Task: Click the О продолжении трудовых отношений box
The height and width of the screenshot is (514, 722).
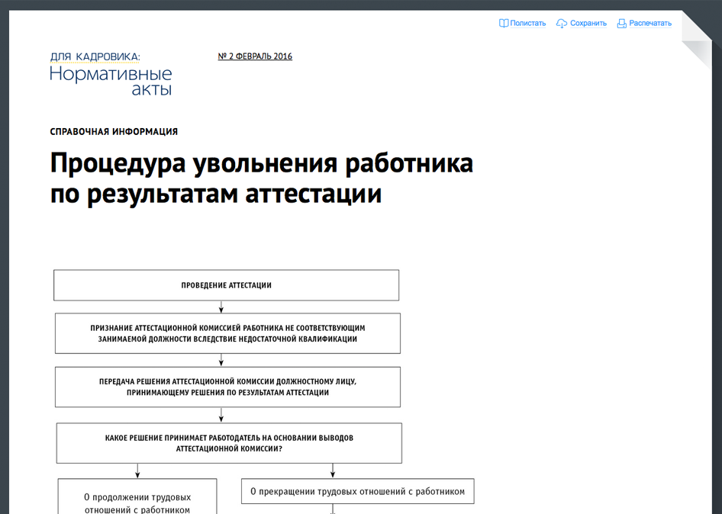Action: [x=137, y=497]
